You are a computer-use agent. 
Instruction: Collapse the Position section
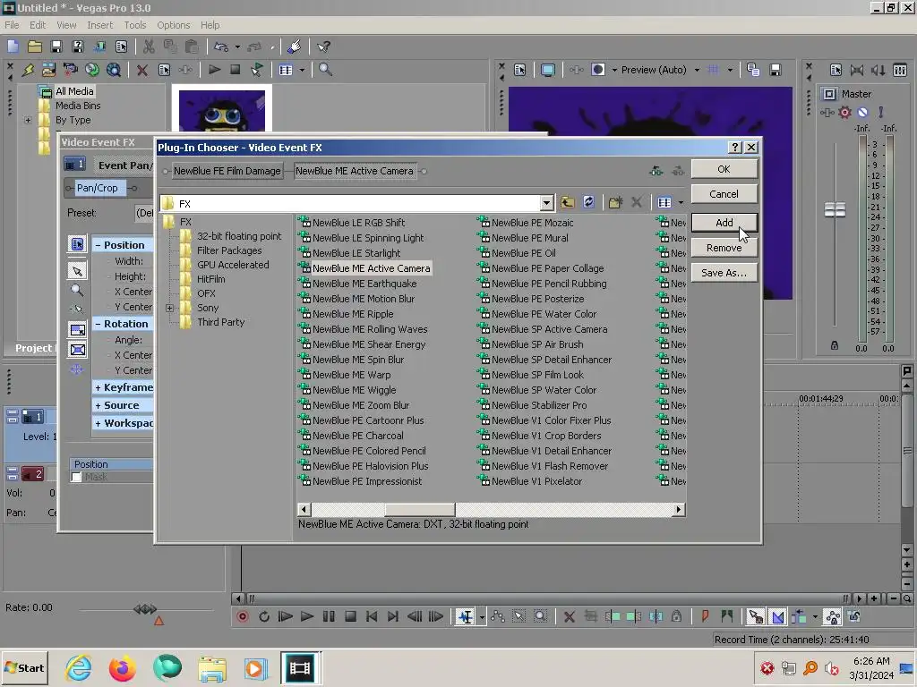[x=99, y=245]
